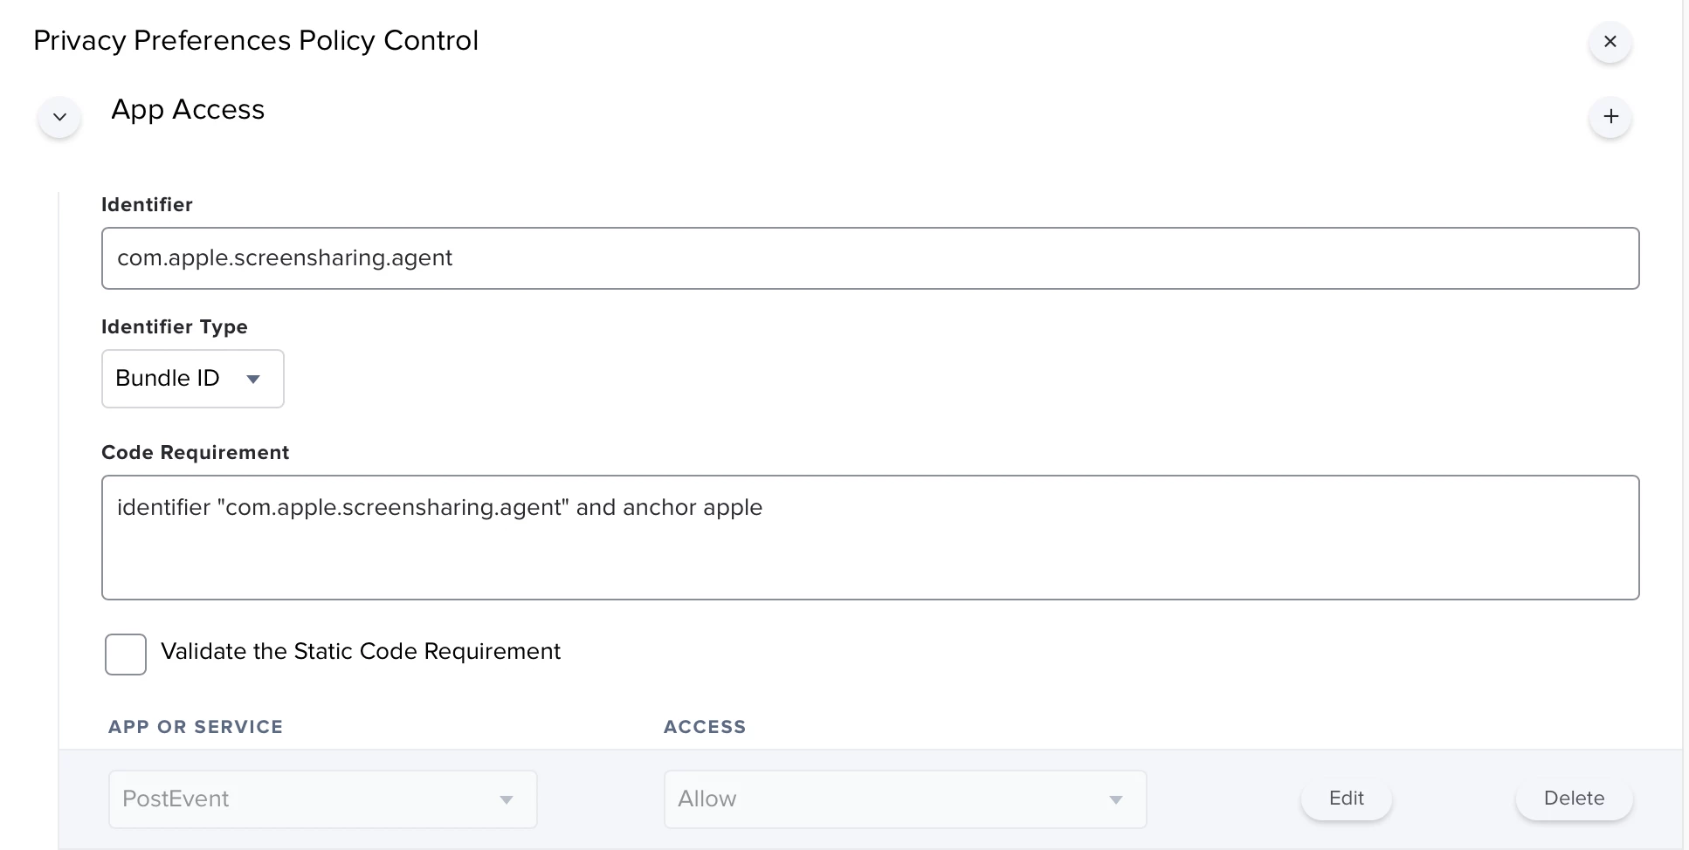Click the Privacy Preferences Policy Control heading

[256, 41]
